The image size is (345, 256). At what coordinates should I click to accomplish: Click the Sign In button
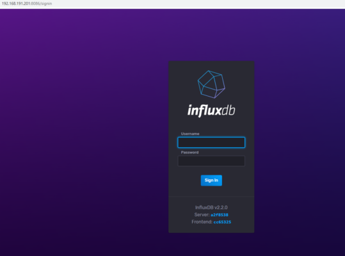coord(211,180)
